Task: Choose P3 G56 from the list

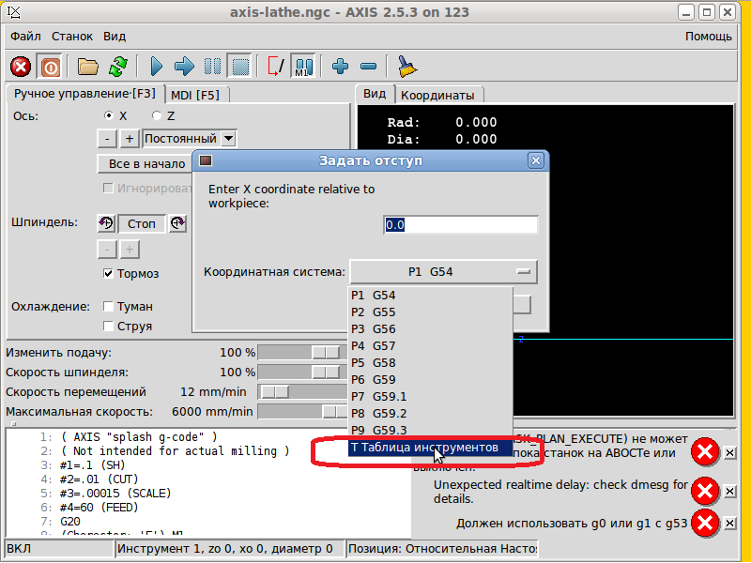Action: 430,329
